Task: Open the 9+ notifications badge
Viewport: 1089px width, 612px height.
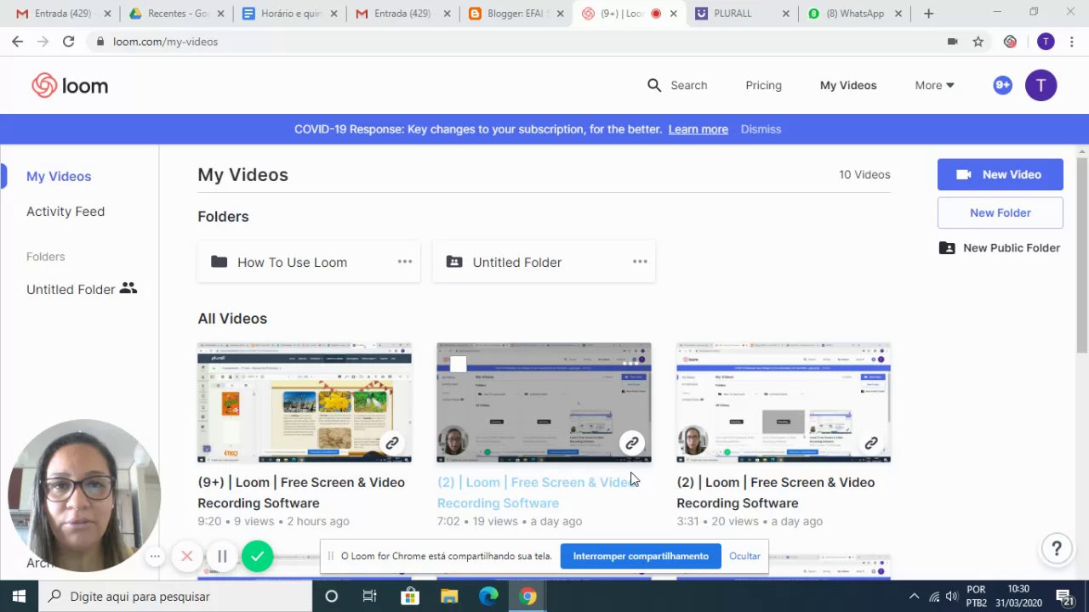Action: (x=1002, y=85)
